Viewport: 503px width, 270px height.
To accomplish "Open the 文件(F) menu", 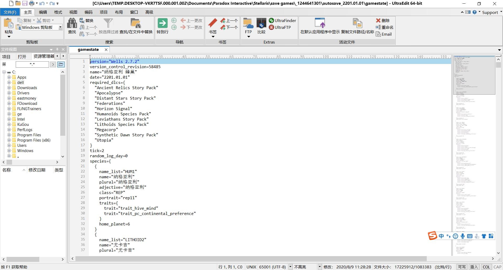I will pos(10,12).
